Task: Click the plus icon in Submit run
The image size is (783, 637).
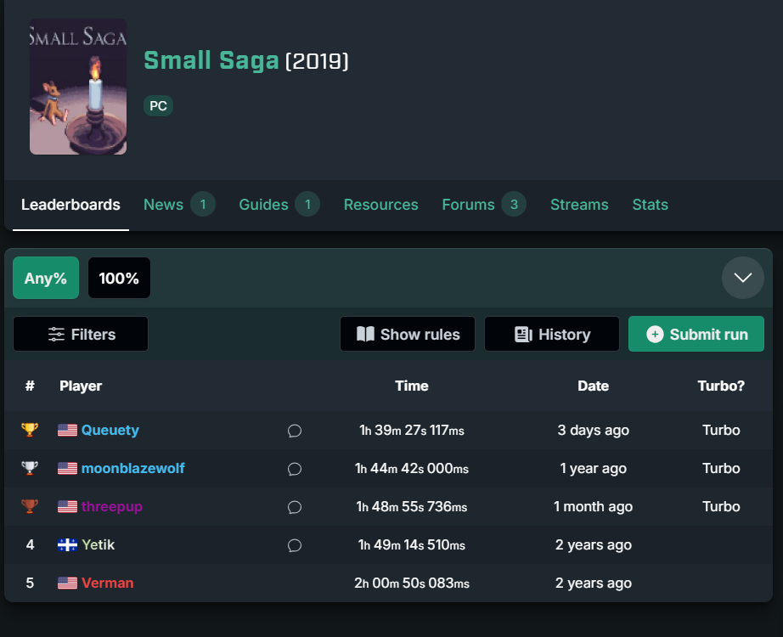Action: [655, 335]
